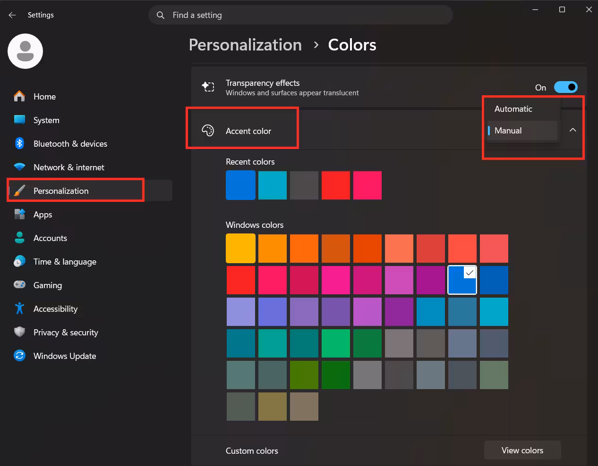Click the Custom colors label
The height and width of the screenshot is (466, 598).
pyautogui.click(x=252, y=450)
